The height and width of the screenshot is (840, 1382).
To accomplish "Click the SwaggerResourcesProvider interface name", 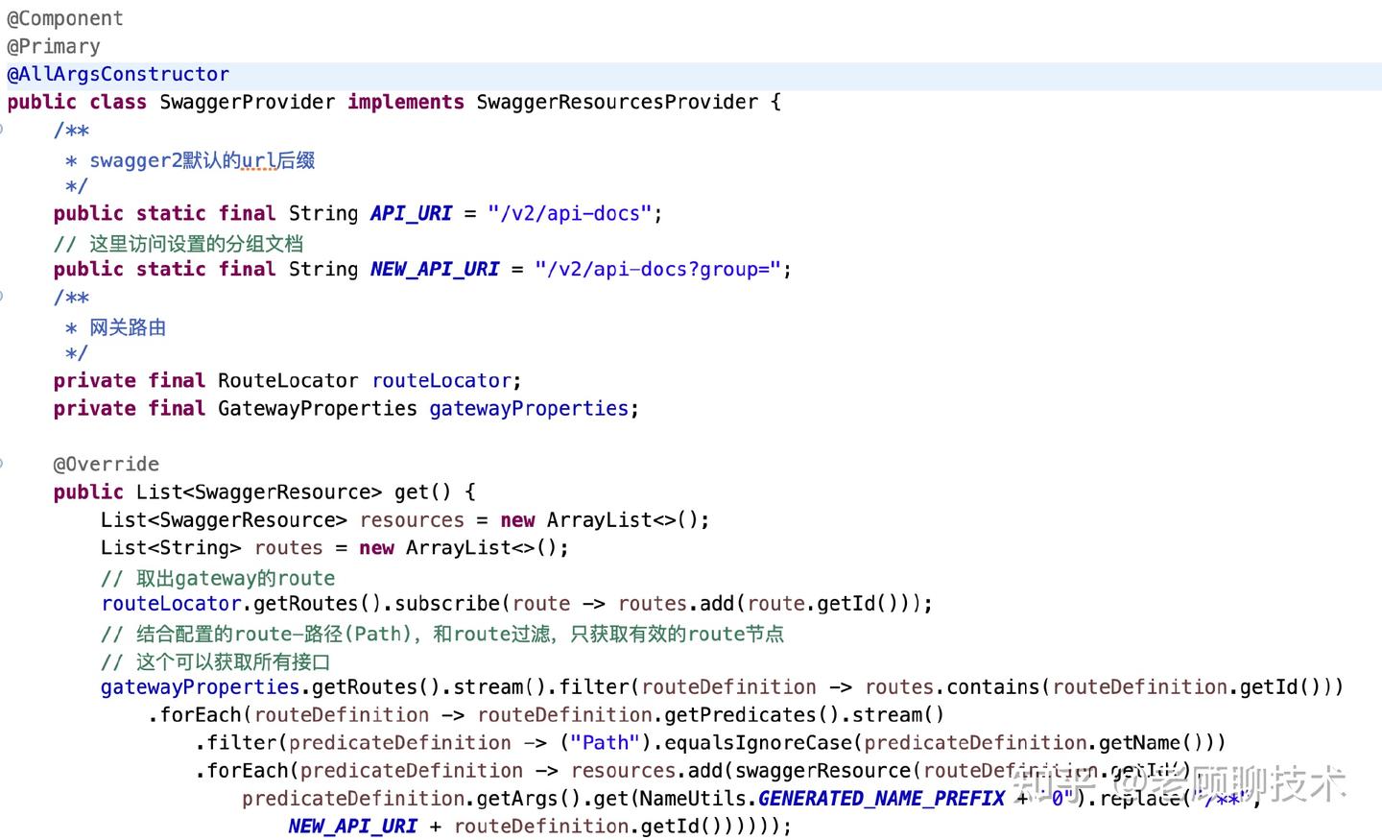I will coord(617,102).
